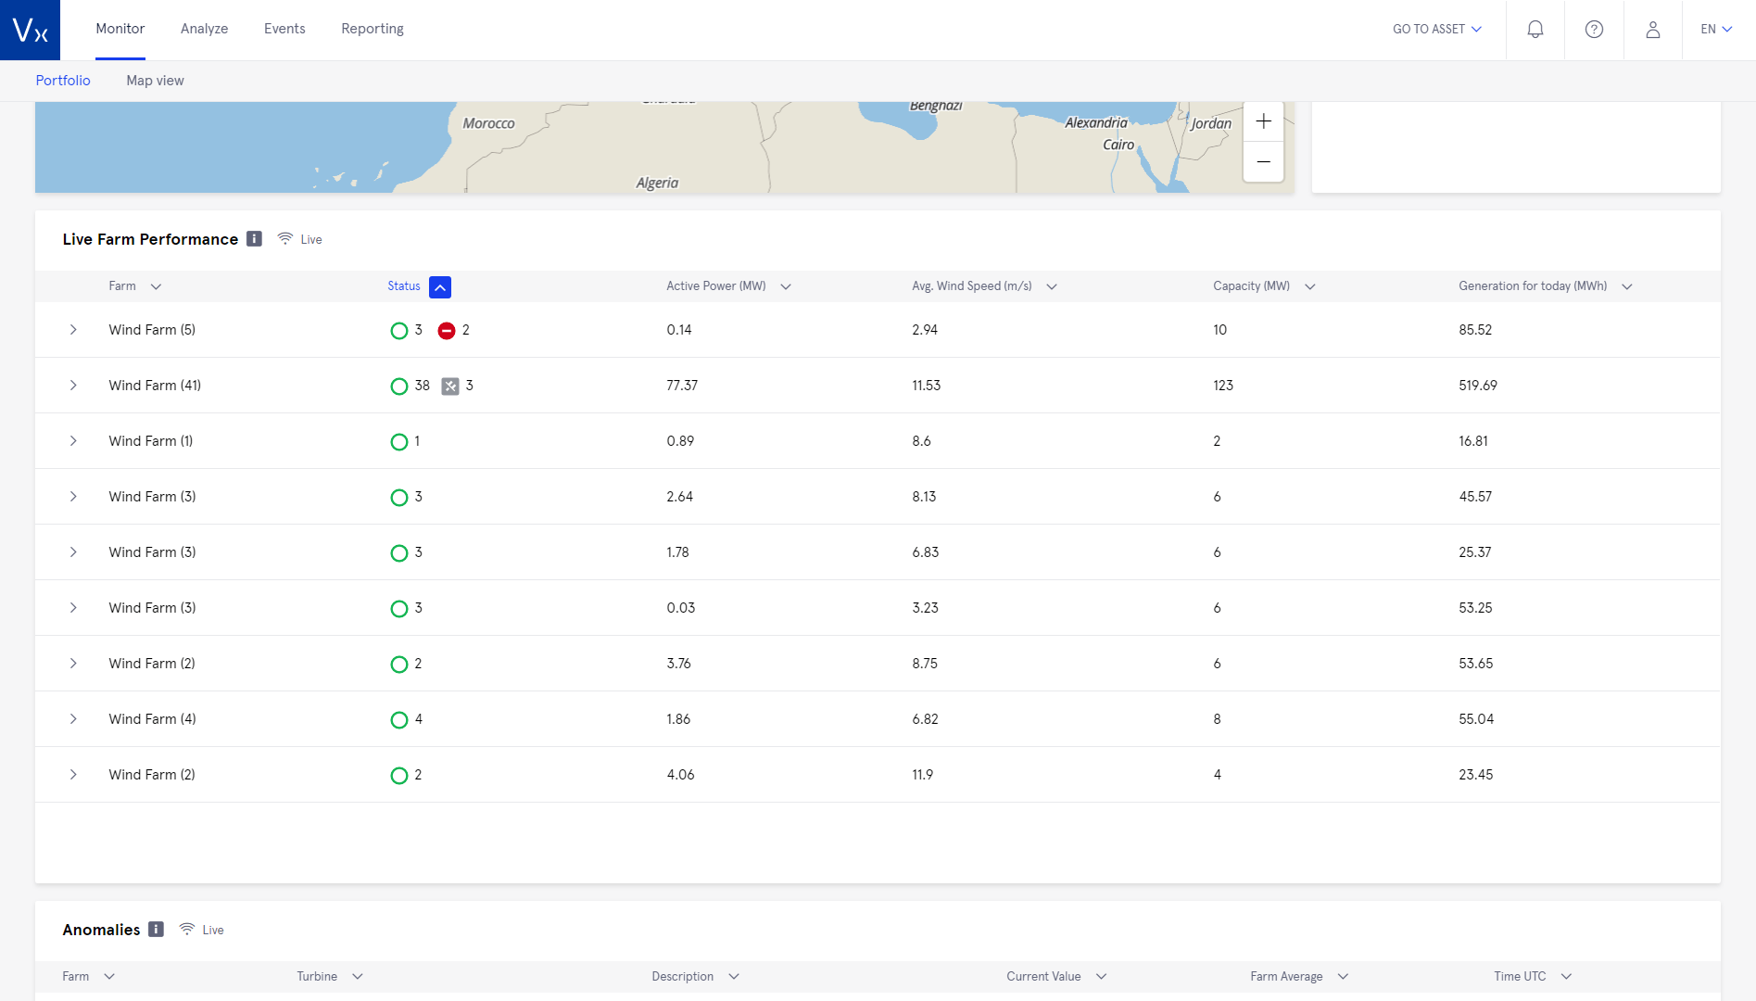Viewport: 1756px width, 1001px height.
Task: Click the Cairo label on map
Action: 1118,145
